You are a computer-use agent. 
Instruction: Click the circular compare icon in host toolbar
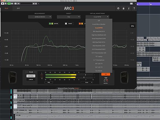coord(15,4)
